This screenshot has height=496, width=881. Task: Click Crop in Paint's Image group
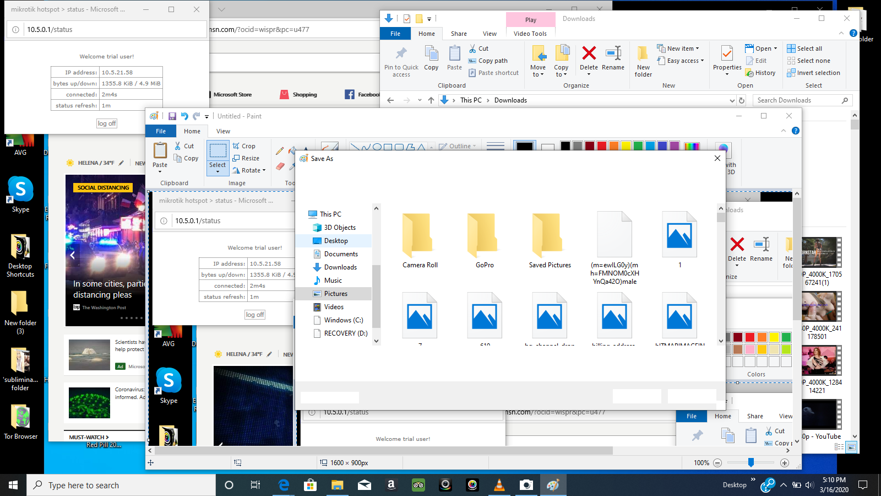coord(244,146)
